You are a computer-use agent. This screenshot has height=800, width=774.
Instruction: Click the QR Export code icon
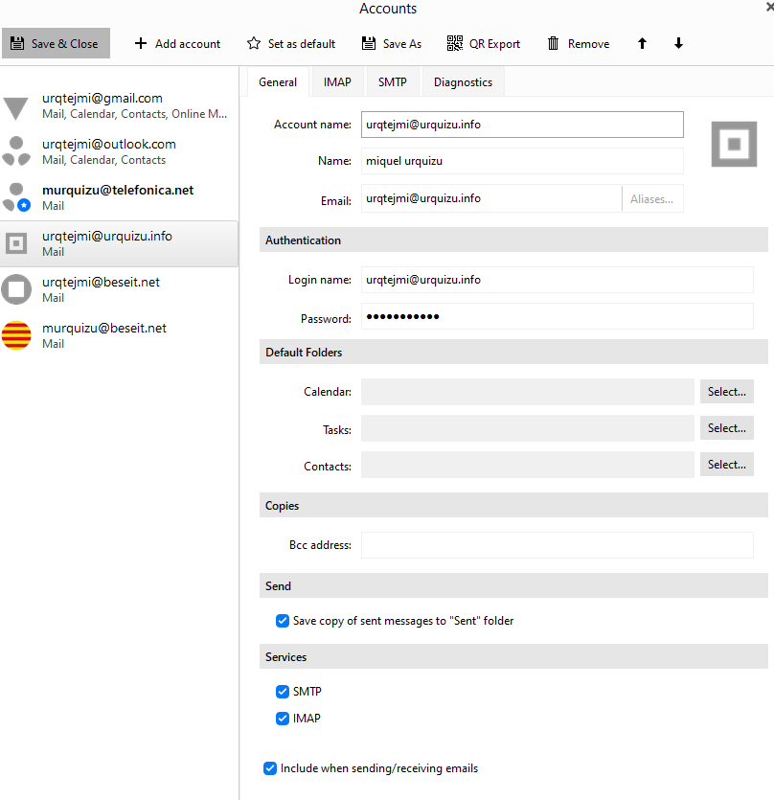tap(455, 44)
